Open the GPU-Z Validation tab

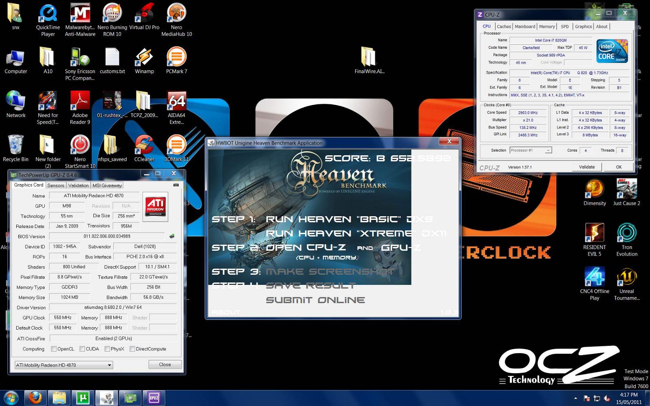point(78,185)
